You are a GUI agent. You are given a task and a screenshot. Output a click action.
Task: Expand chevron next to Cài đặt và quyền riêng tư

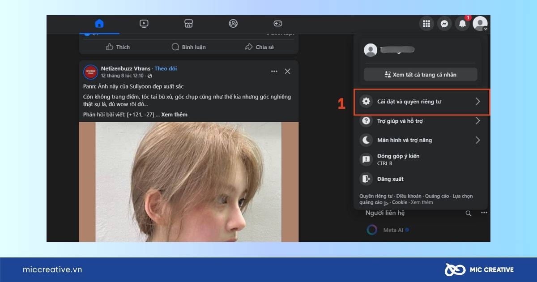477,102
